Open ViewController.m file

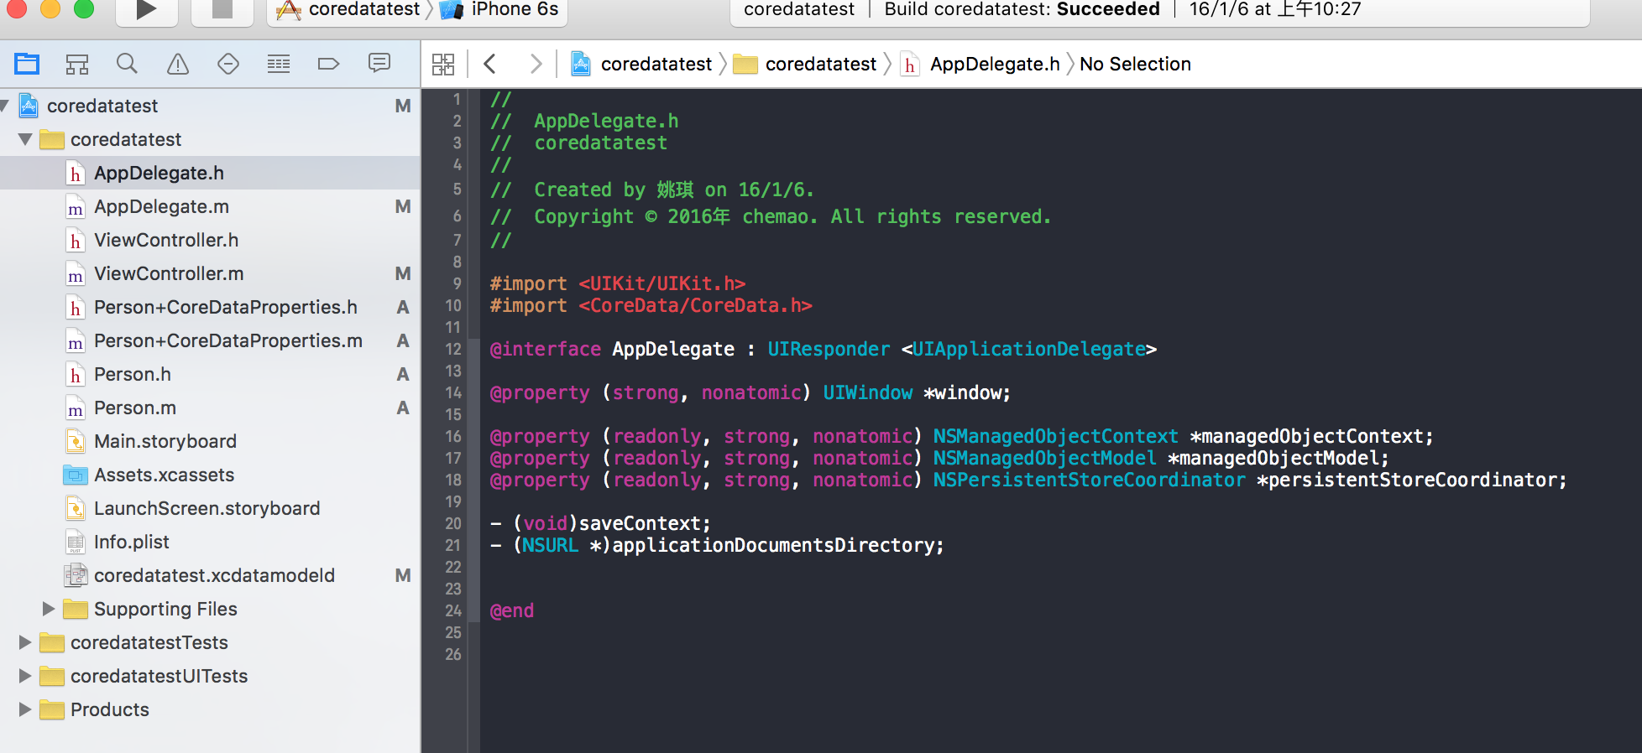(x=210, y=273)
